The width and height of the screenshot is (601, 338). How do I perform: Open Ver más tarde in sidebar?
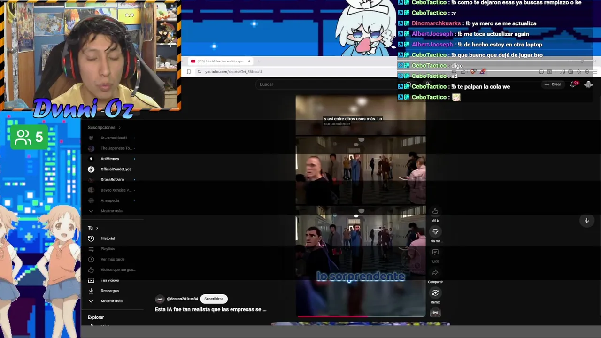click(x=112, y=259)
